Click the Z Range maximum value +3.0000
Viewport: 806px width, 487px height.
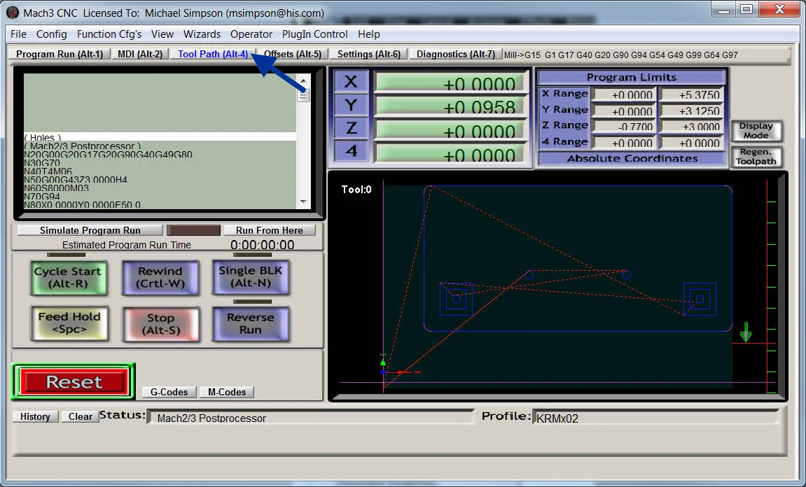click(693, 127)
